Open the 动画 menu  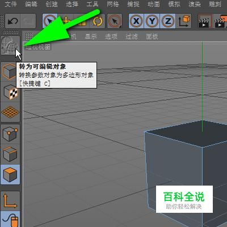coord(154,4)
